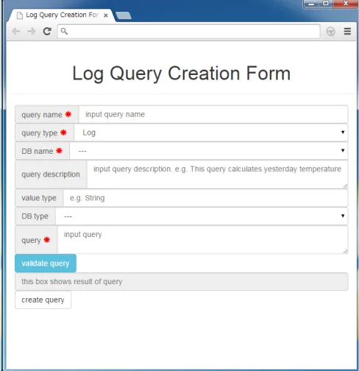359x371 pixels.
Task: Grab the query text area resize handle
Action: pyautogui.click(x=345, y=251)
